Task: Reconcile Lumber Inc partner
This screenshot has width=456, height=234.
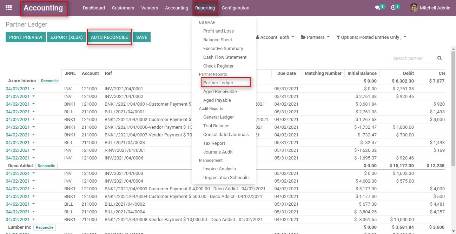Action: (x=45, y=227)
